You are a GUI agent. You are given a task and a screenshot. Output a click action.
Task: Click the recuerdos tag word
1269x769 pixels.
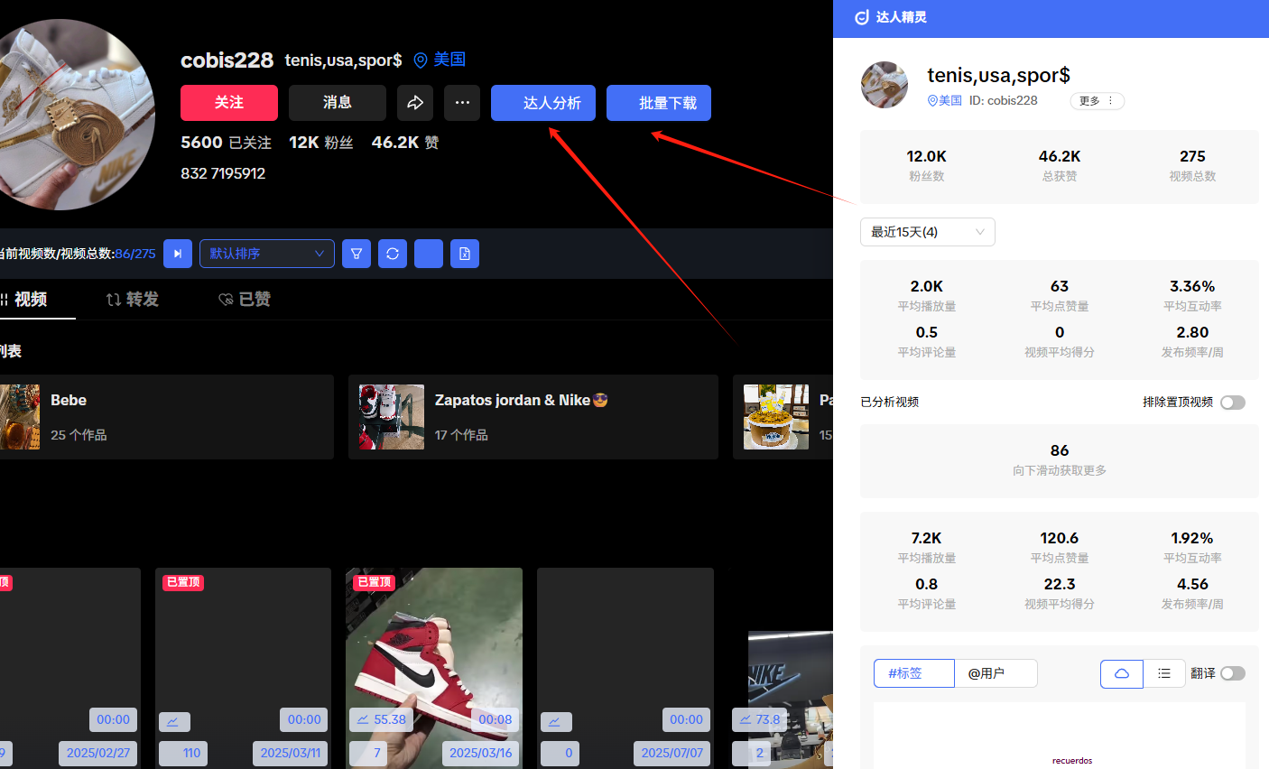tap(1072, 761)
